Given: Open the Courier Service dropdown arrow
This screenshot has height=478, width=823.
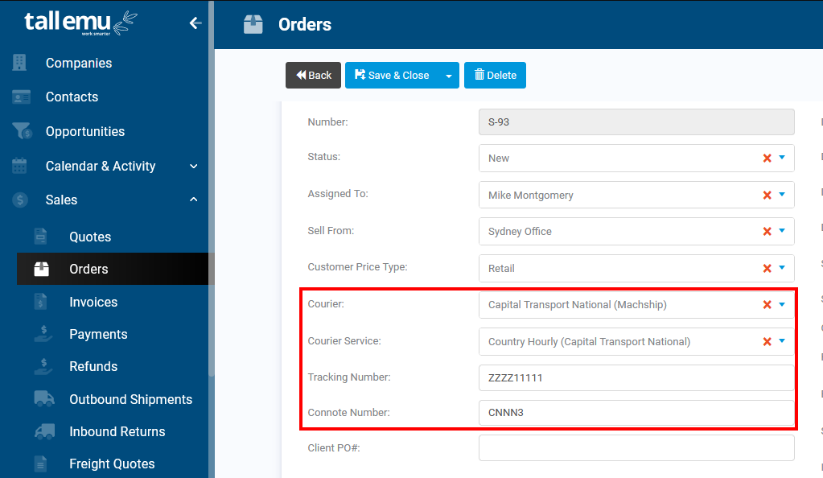Looking at the screenshot, I should click(x=782, y=341).
